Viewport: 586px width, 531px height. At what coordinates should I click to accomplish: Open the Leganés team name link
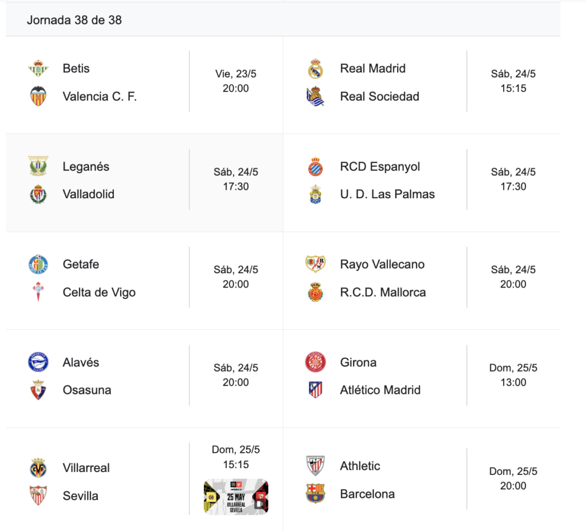(x=86, y=166)
